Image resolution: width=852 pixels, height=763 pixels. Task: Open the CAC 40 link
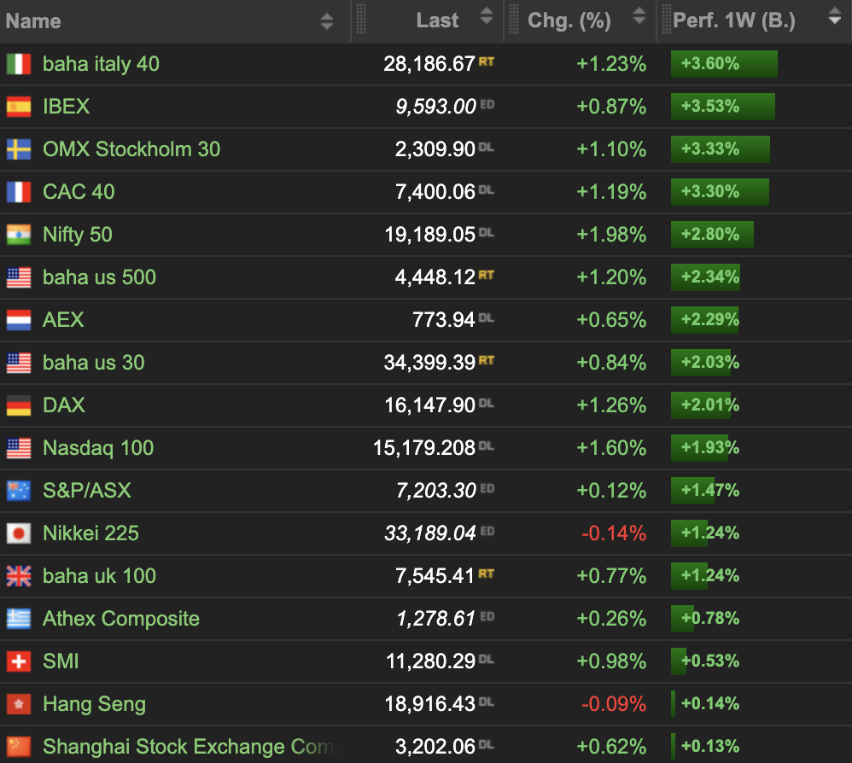point(79,192)
